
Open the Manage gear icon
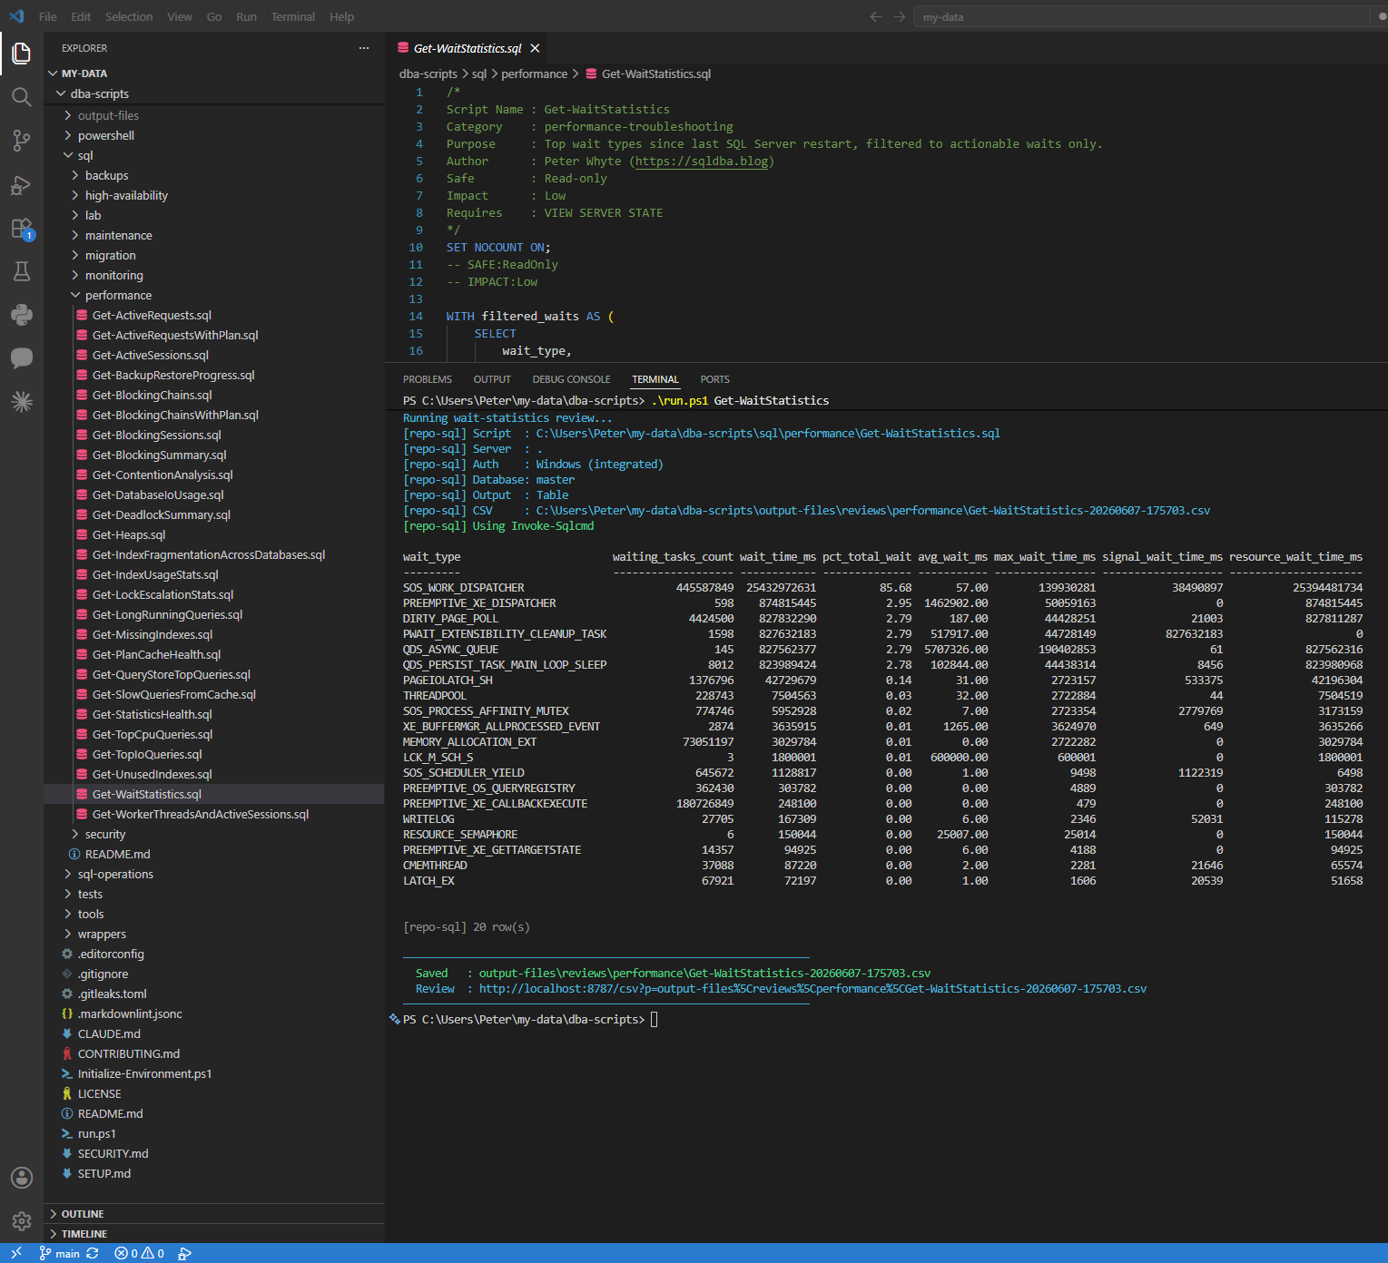pos(22,1221)
